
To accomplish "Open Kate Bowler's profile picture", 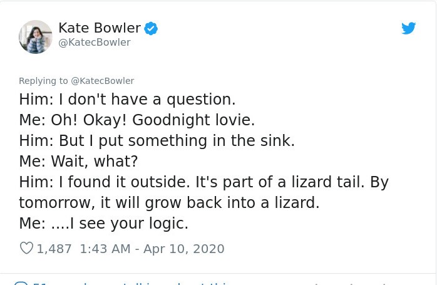I will point(36,36).
